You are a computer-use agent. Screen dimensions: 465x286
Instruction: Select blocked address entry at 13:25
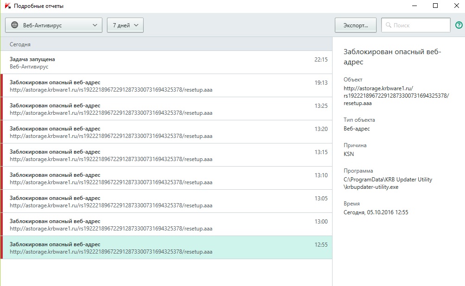pos(167,109)
